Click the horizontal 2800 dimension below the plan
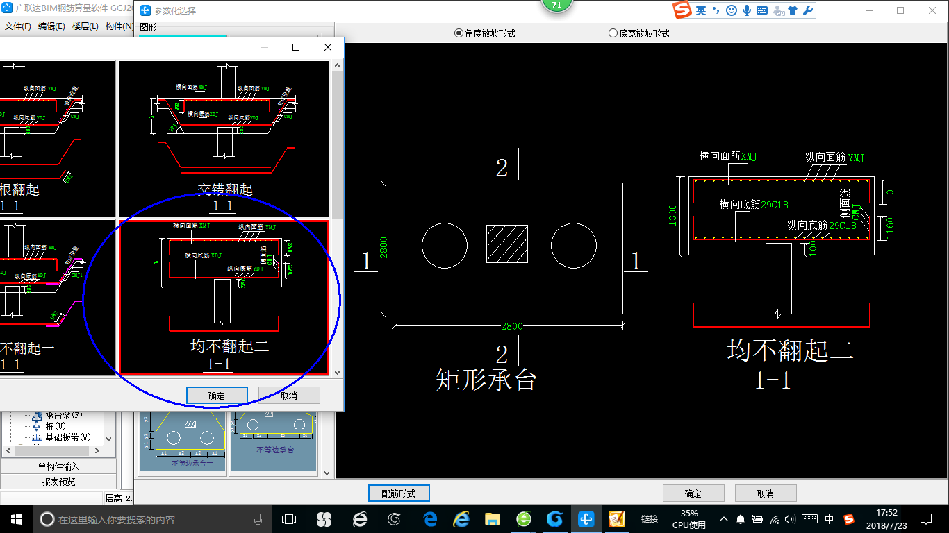This screenshot has width=949, height=533. pyautogui.click(x=512, y=326)
